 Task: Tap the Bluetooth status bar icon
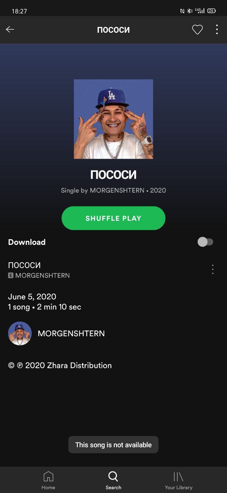(x=190, y=11)
